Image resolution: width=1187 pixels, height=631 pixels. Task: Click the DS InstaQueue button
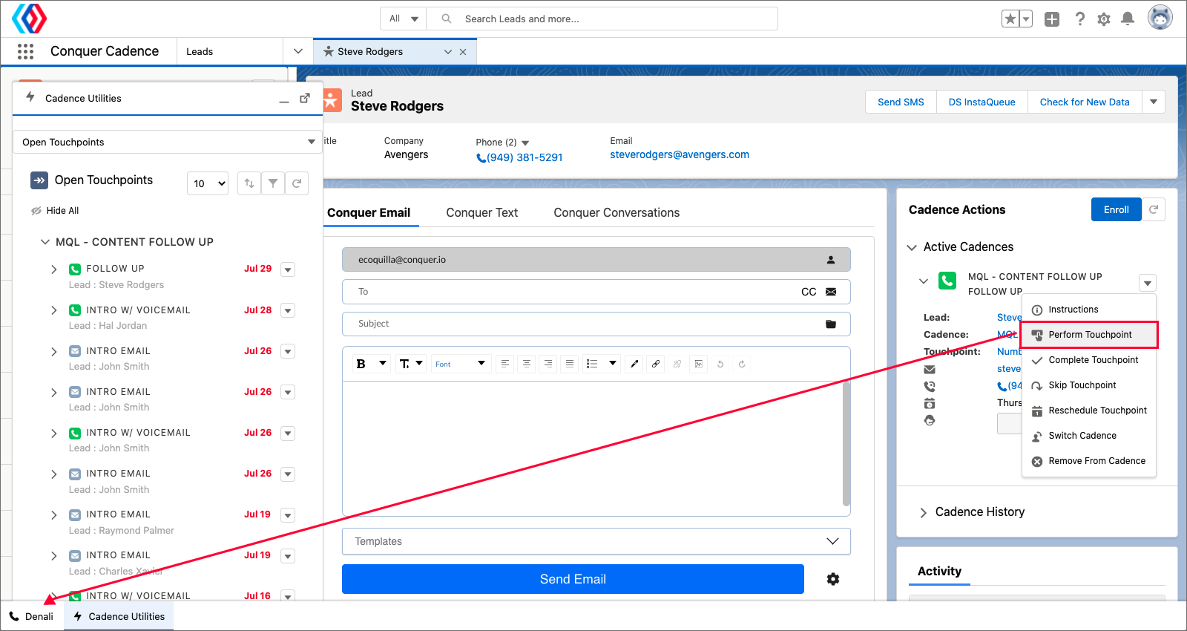pos(982,102)
